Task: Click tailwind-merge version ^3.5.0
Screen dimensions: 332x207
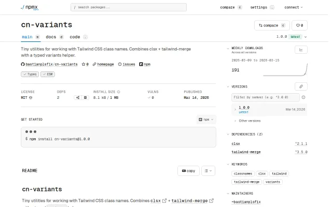Action: coord(301,152)
